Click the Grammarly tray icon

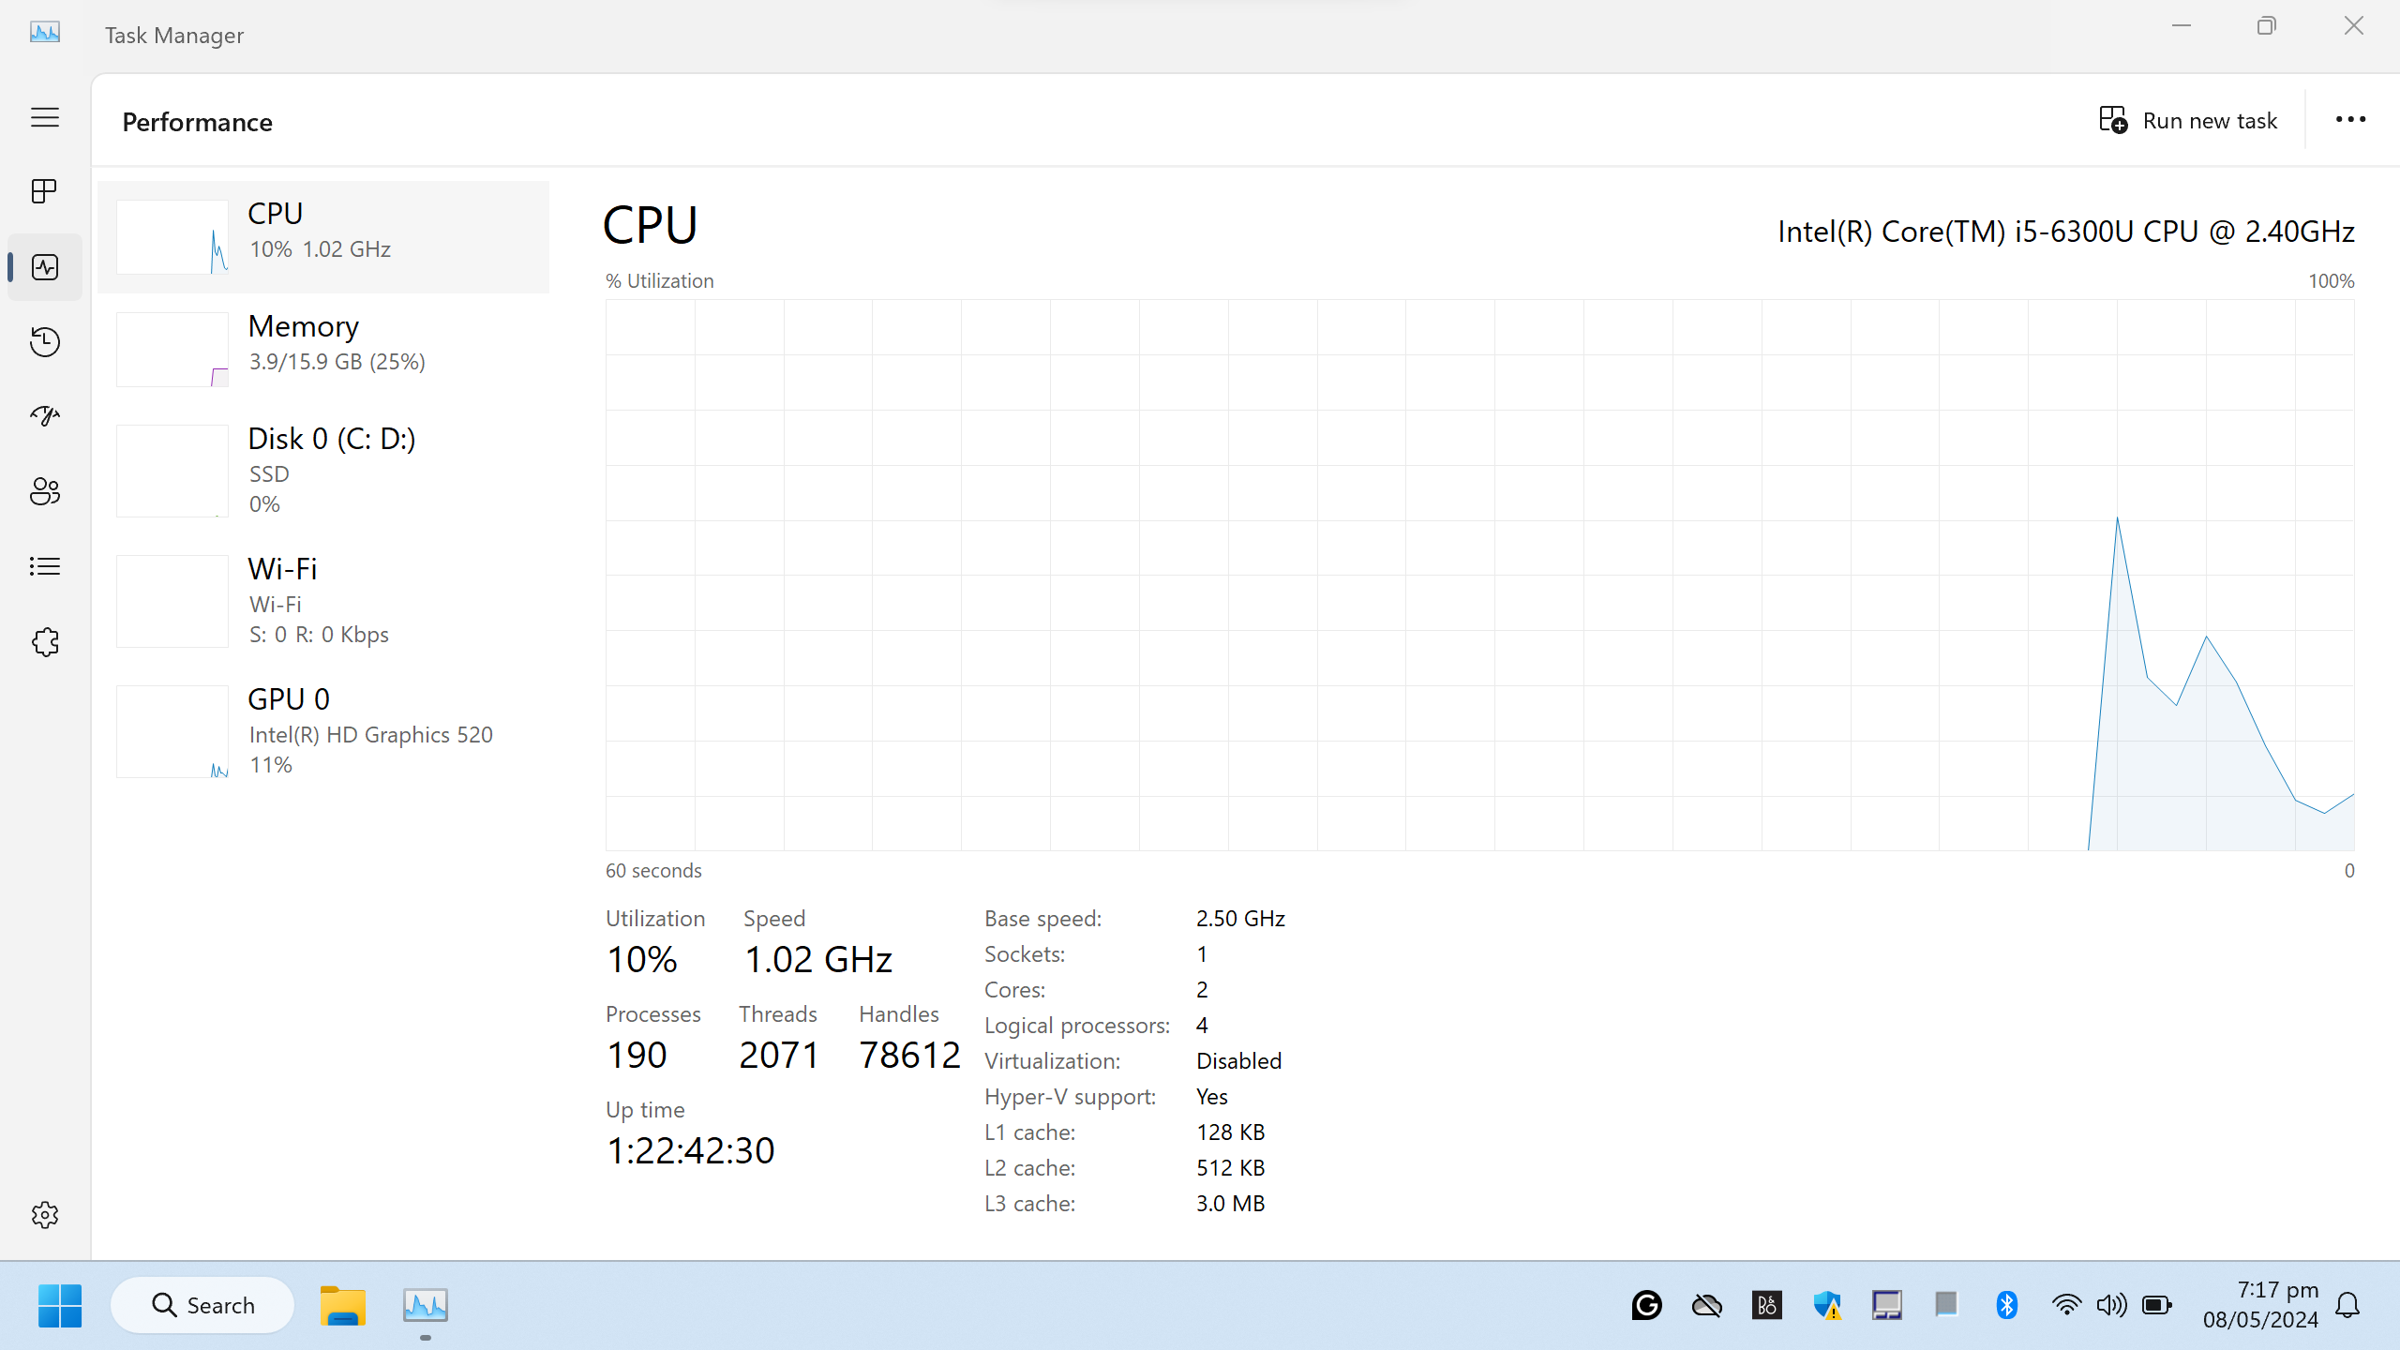pos(1646,1305)
